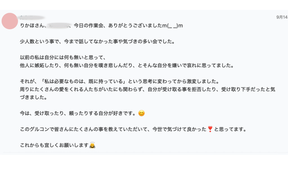Viewport: 288px width, 180px height.
Task: Select the りかほさん name text
Action: [31, 26]
